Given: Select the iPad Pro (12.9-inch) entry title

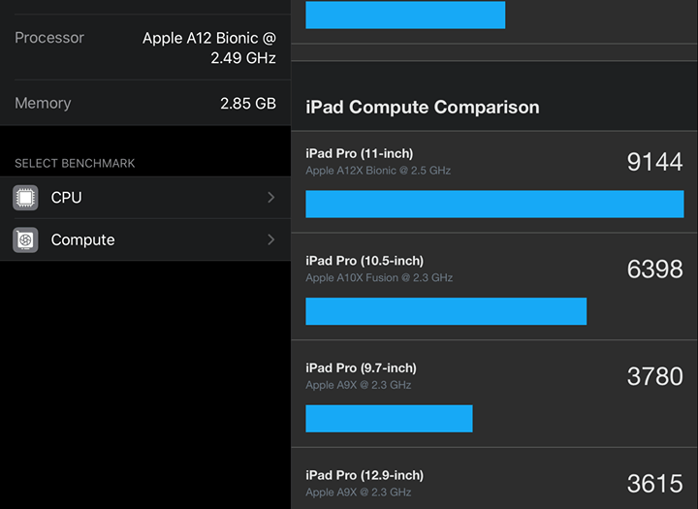Looking at the screenshot, I should coord(365,475).
